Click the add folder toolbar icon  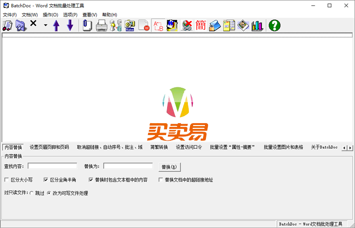pos(21,25)
